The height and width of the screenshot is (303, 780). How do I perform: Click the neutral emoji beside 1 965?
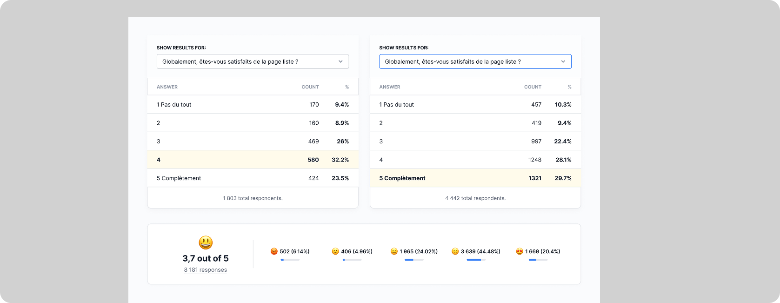tap(394, 251)
